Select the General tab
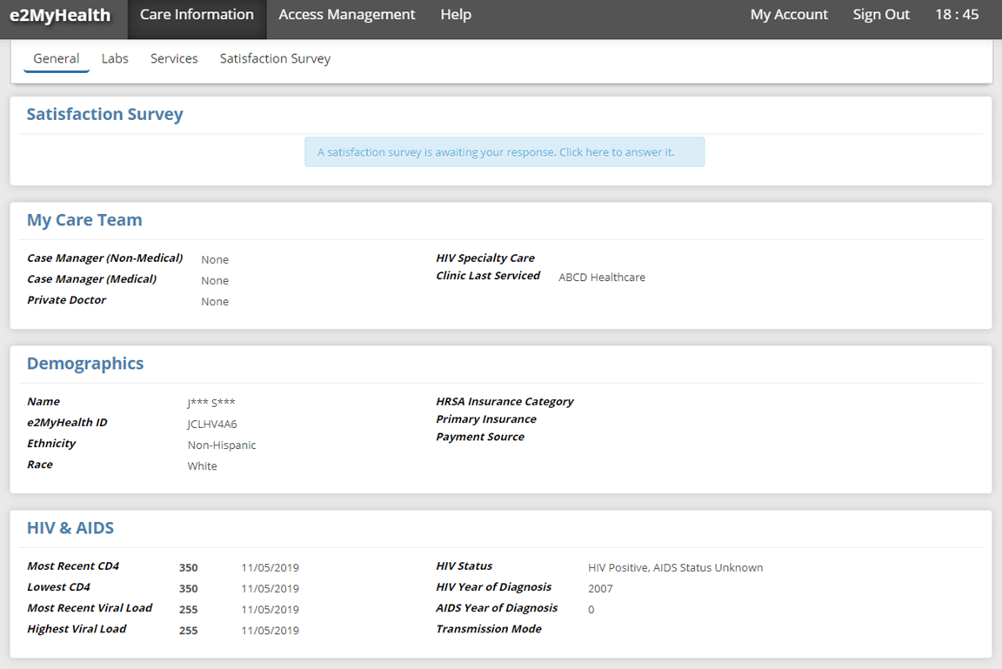Screen dimensions: 1002x669 point(57,58)
